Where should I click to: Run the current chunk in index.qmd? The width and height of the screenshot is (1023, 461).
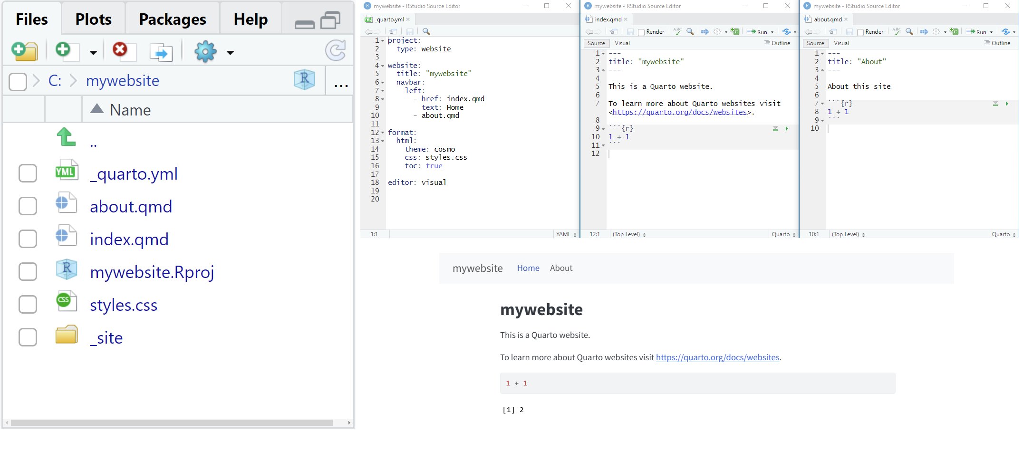(x=787, y=129)
